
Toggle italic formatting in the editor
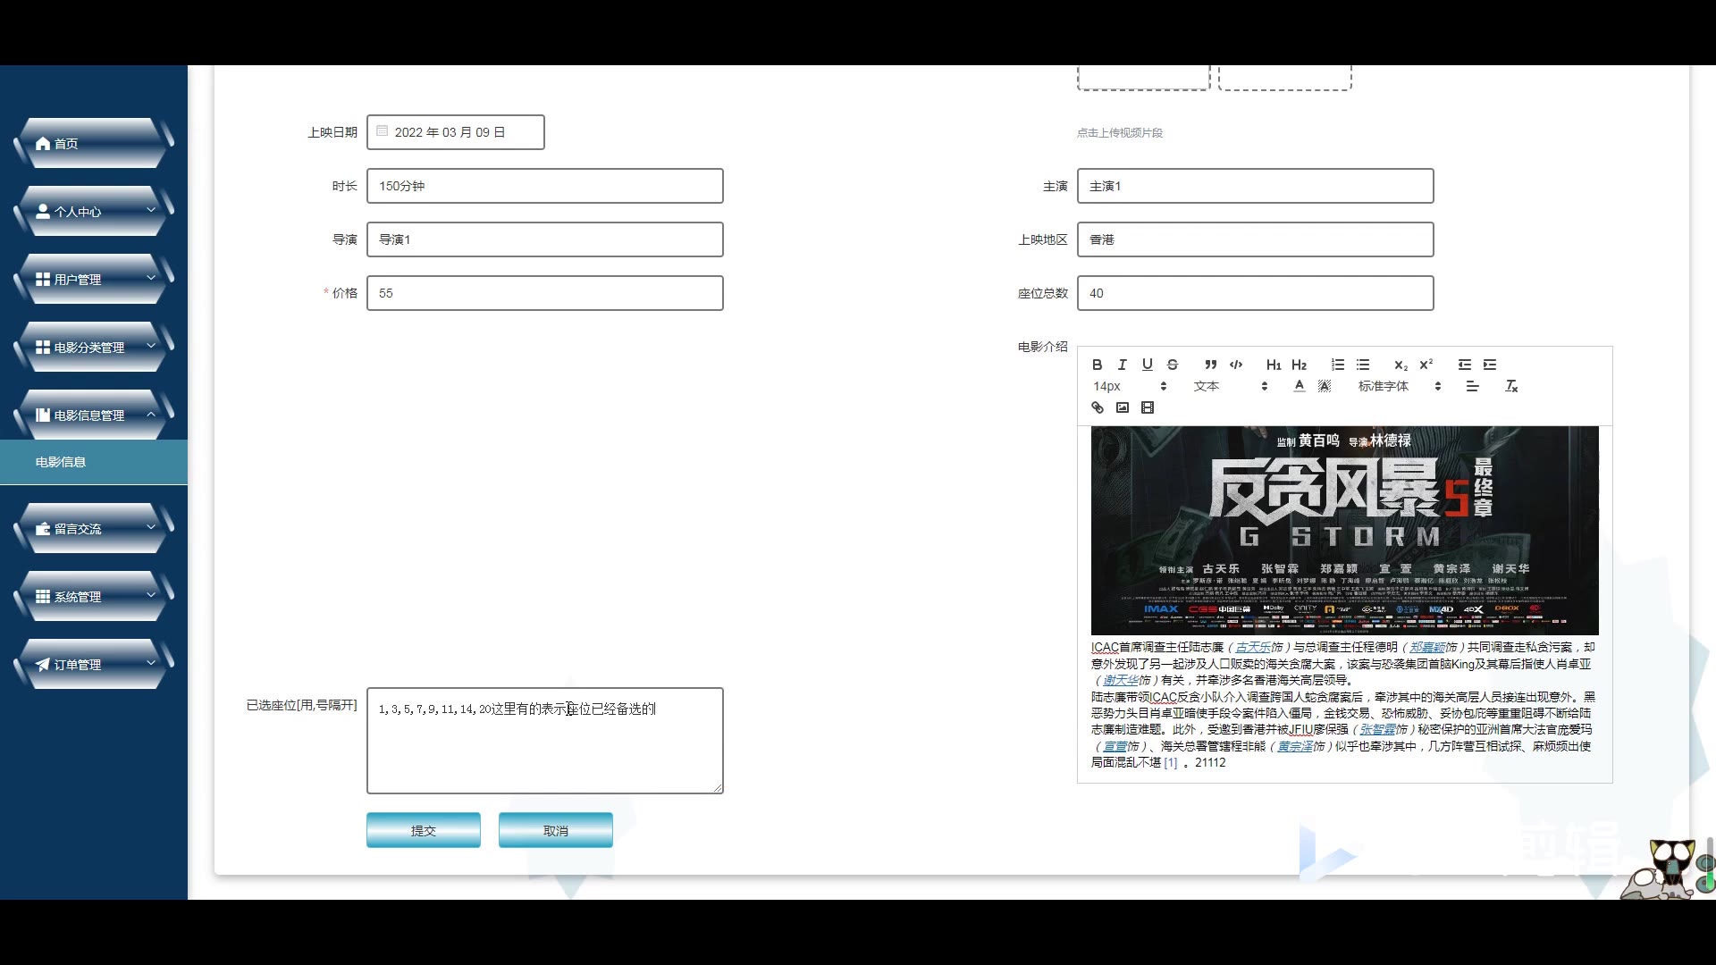(x=1123, y=365)
